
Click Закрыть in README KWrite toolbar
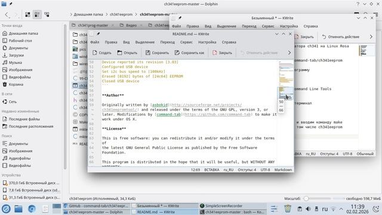(222, 53)
